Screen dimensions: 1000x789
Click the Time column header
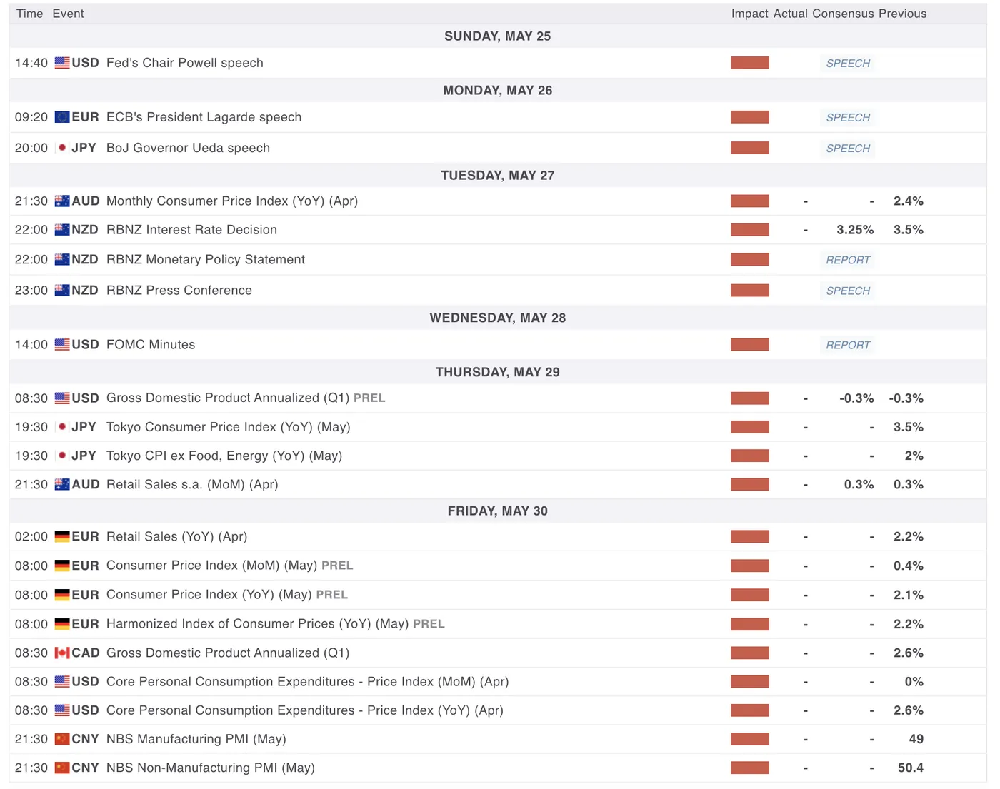pos(30,14)
